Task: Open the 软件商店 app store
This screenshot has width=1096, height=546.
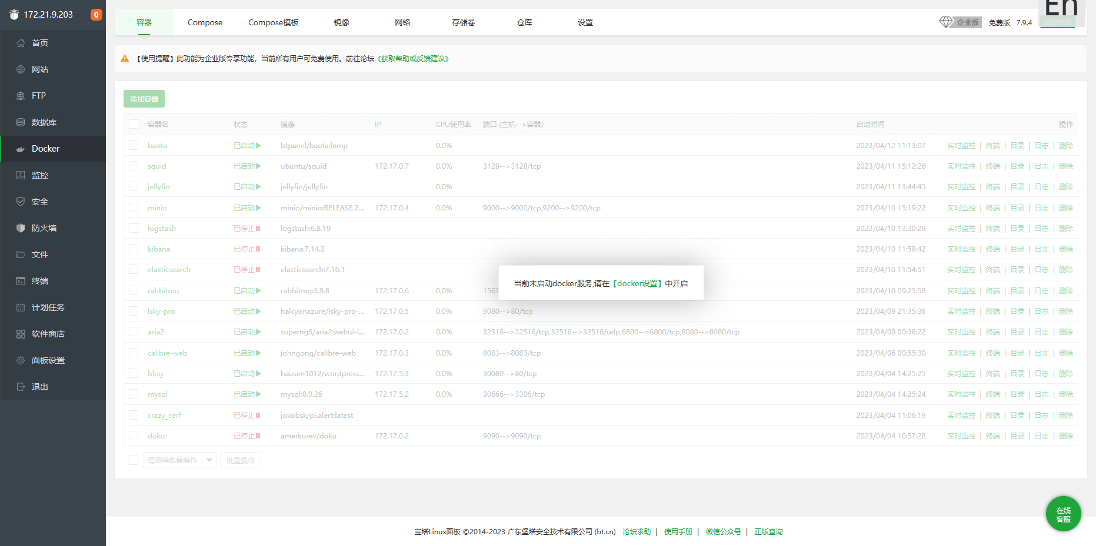Action: [x=47, y=333]
